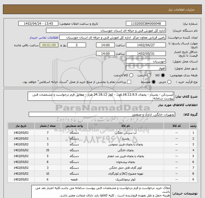The height and width of the screenshot is (198, 205).
Task: Select the متوسط purchase type radio
Action: pyautogui.click(x=154, y=82)
